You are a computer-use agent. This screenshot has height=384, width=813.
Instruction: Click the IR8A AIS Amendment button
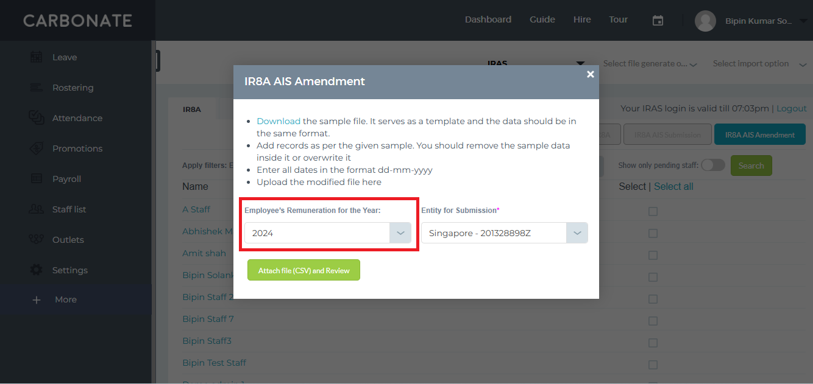pyautogui.click(x=760, y=134)
